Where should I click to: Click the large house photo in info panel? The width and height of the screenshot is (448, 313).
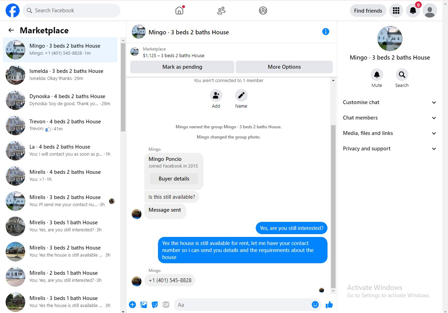[x=390, y=39]
